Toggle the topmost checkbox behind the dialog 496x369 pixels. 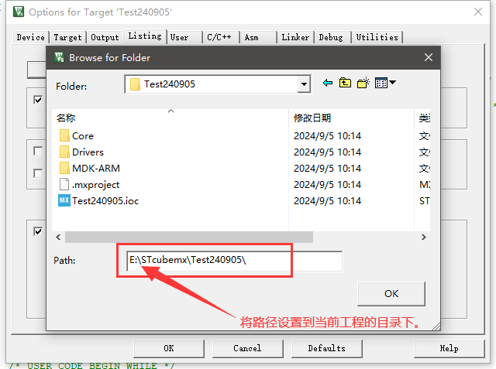[38, 100]
